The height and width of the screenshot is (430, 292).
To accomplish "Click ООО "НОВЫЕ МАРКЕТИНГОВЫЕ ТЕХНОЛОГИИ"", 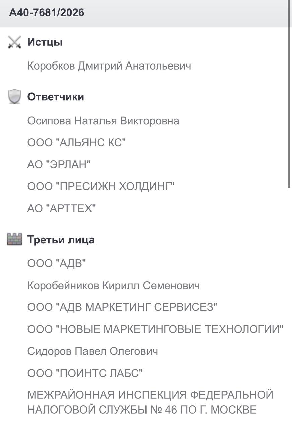I will tap(155, 329).
